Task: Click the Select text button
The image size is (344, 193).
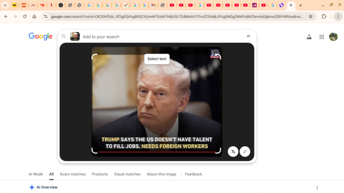Action: 157,59
